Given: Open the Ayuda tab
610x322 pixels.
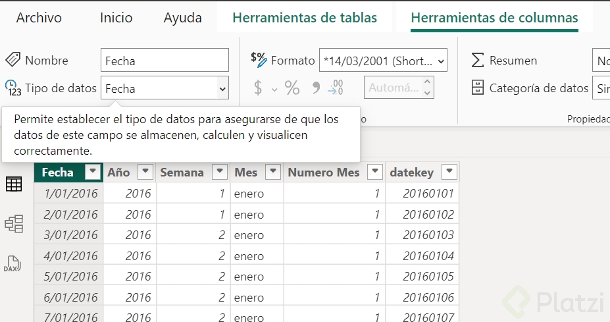Looking at the screenshot, I should click(182, 18).
